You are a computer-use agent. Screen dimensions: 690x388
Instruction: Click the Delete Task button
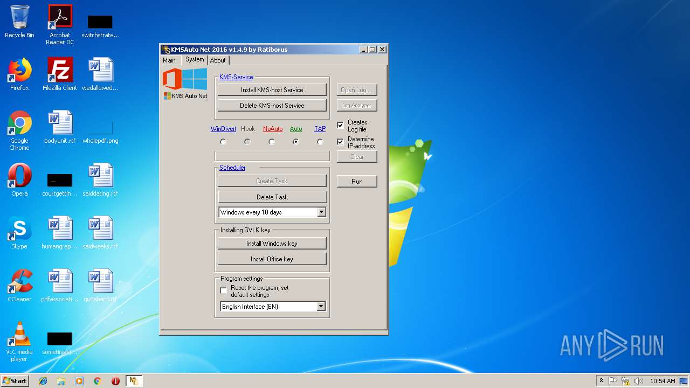pos(272,197)
